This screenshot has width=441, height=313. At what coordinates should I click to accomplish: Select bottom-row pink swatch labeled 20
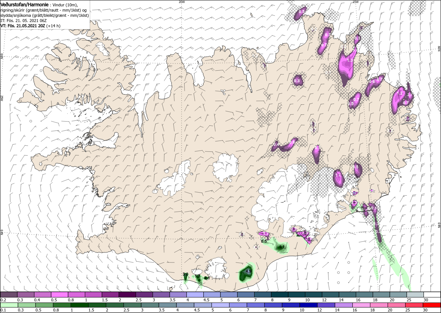tap(397, 306)
